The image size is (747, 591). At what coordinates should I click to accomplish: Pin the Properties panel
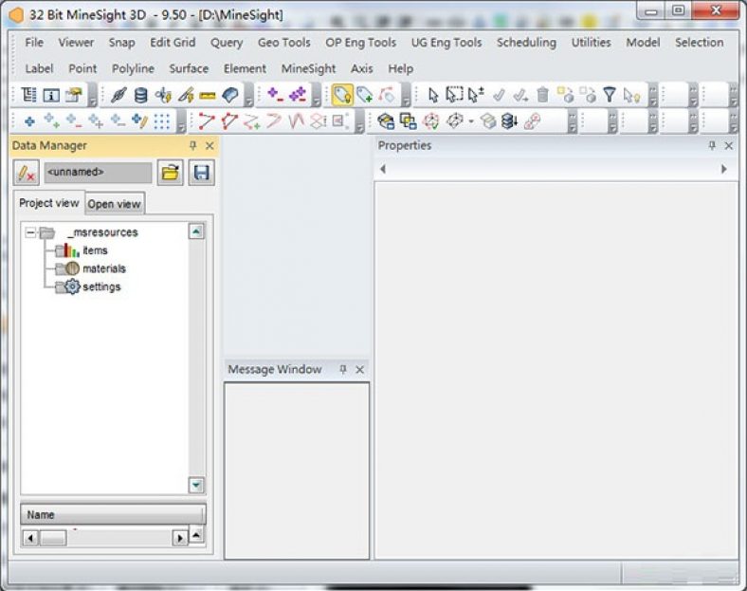(x=712, y=146)
